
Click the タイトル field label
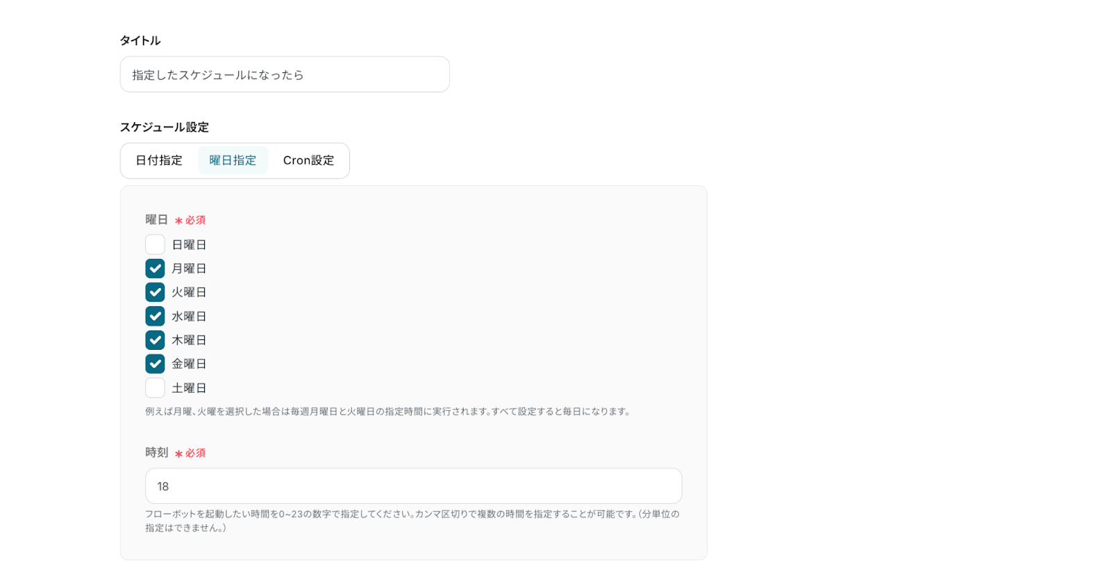tap(140, 40)
